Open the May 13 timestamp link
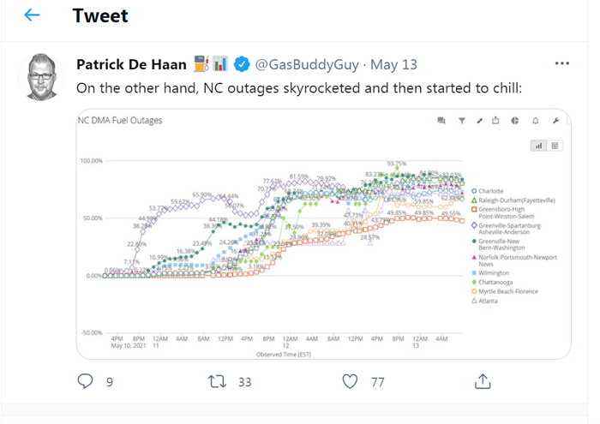The width and height of the screenshot is (600, 424). pyautogui.click(x=393, y=64)
